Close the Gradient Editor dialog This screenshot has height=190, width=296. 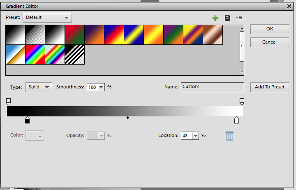click(289, 6)
